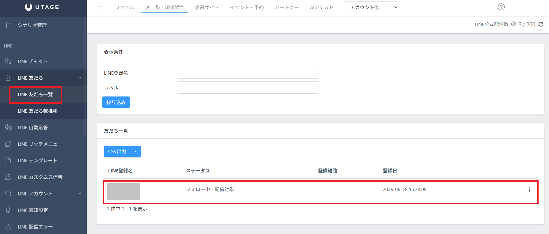
Task: Switch to the ファネル tab
Action: [x=125, y=7]
